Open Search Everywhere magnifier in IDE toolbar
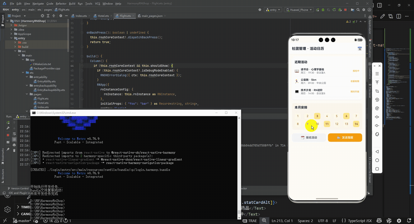The image size is (414, 224). (x=358, y=10)
